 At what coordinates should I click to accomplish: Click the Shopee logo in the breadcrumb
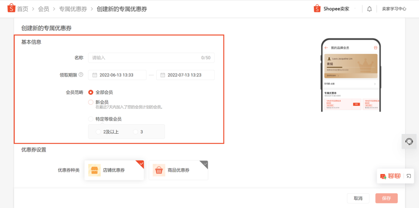point(11,8)
